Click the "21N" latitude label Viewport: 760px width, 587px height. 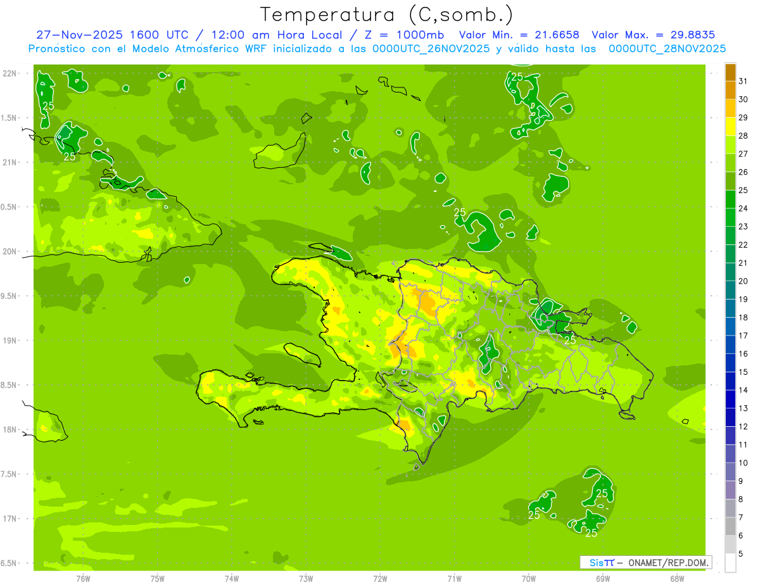pyautogui.click(x=9, y=163)
